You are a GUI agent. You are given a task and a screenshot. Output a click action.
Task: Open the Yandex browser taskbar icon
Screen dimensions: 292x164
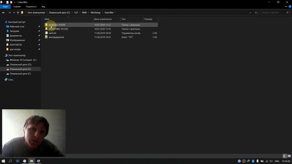25,161
